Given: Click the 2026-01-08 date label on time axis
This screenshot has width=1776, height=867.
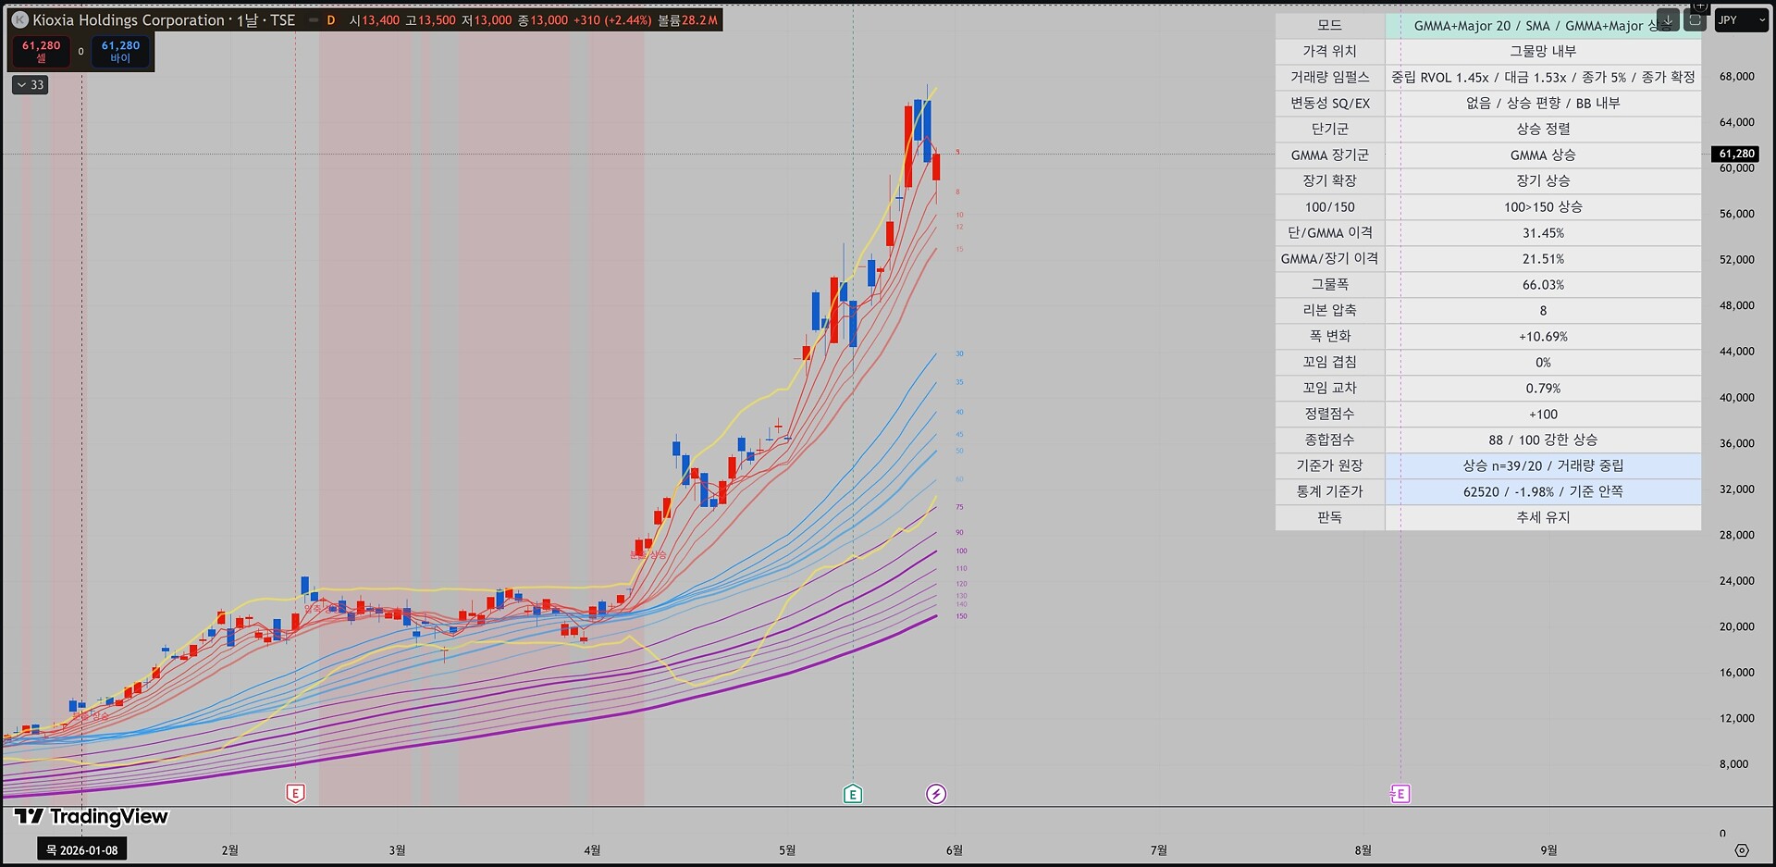Looking at the screenshot, I should click(x=82, y=849).
